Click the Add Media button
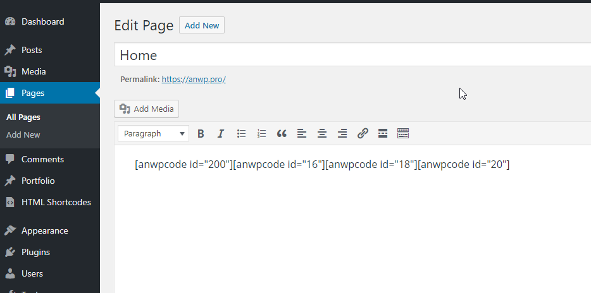 pos(146,109)
